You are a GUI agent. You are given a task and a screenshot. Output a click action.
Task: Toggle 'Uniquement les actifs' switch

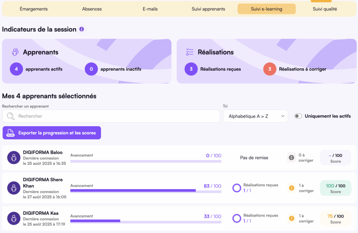(298, 116)
